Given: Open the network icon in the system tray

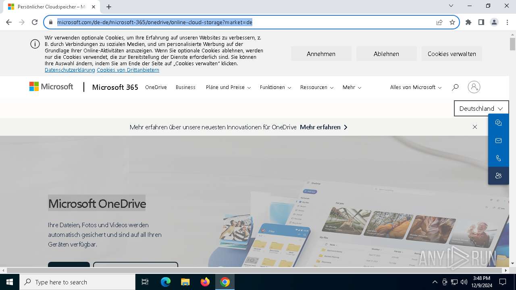Looking at the screenshot, I should click(454, 282).
